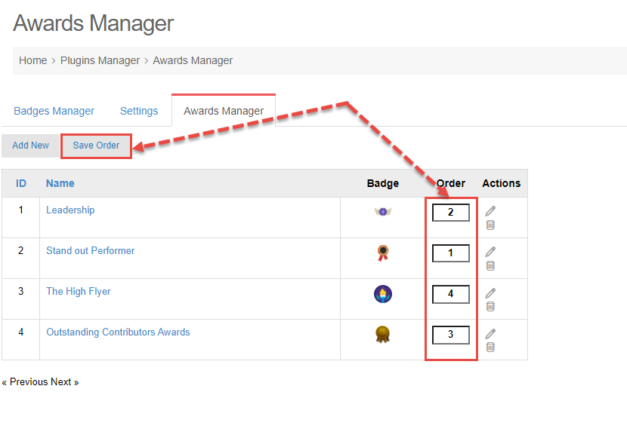This screenshot has width=627, height=435.
Task: Click the Order column header
Action: coord(451,184)
